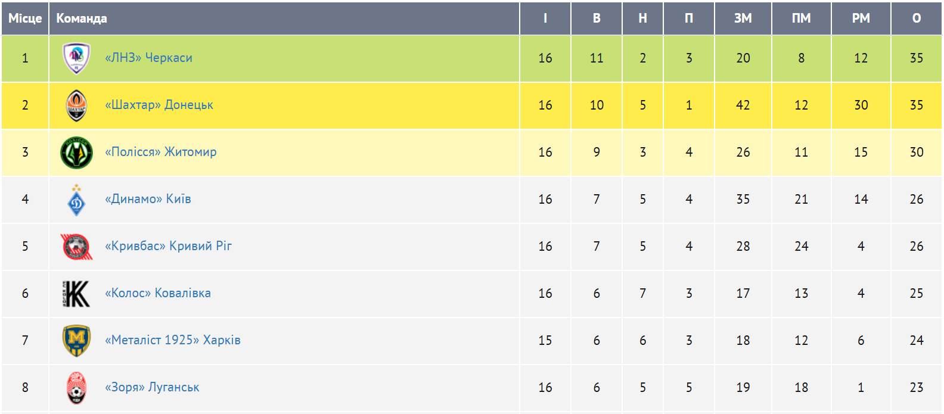Click the Kolos Kovalivka club logo

[x=76, y=294]
